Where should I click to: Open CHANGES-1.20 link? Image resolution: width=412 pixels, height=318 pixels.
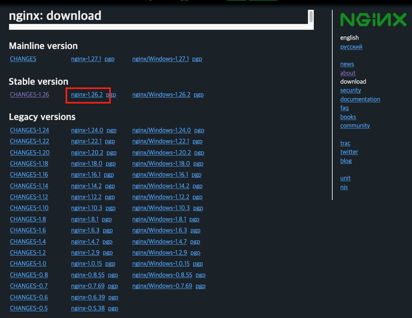[x=30, y=153]
